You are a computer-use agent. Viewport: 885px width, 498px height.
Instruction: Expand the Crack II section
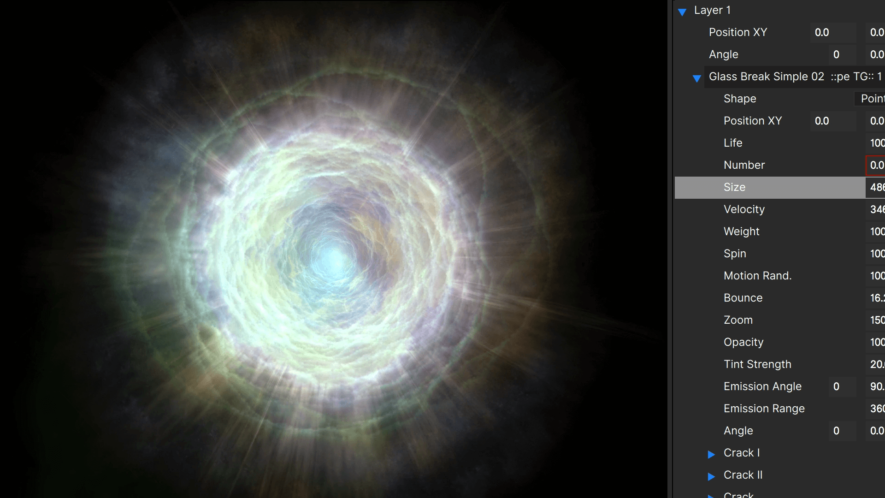711,476
